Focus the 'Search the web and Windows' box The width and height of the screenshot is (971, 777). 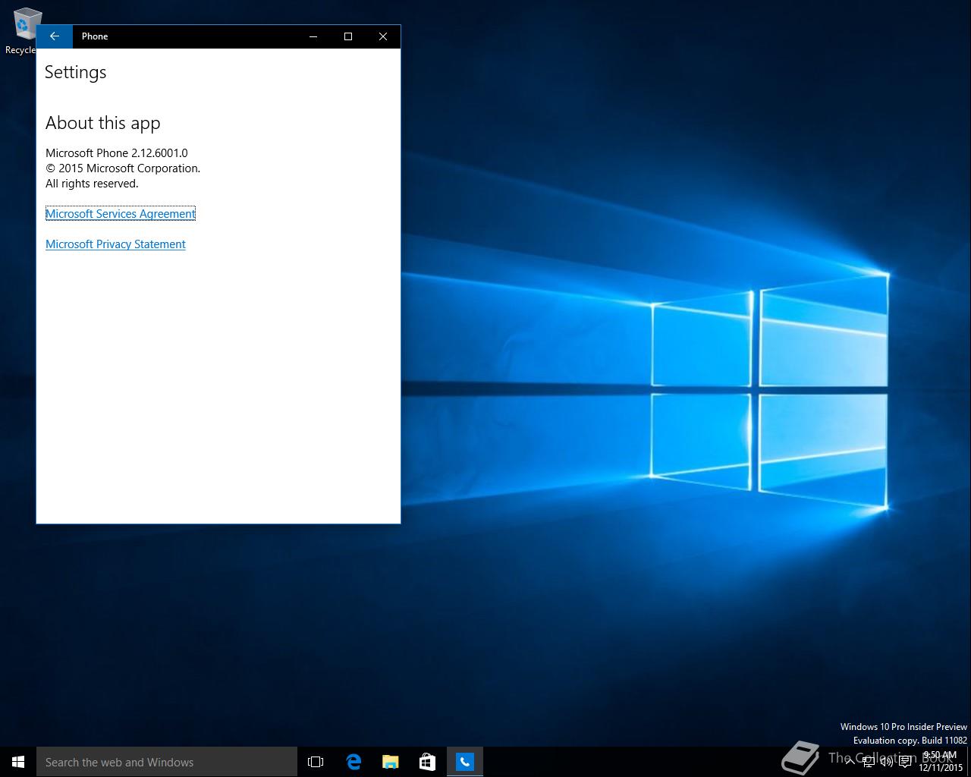click(x=167, y=762)
